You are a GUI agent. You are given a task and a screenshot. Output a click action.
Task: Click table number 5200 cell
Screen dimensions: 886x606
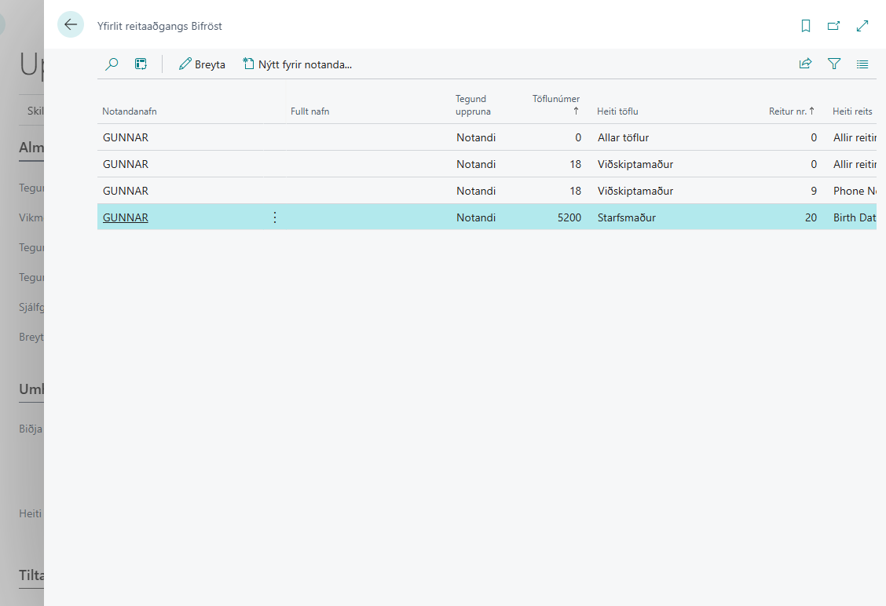(569, 217)
